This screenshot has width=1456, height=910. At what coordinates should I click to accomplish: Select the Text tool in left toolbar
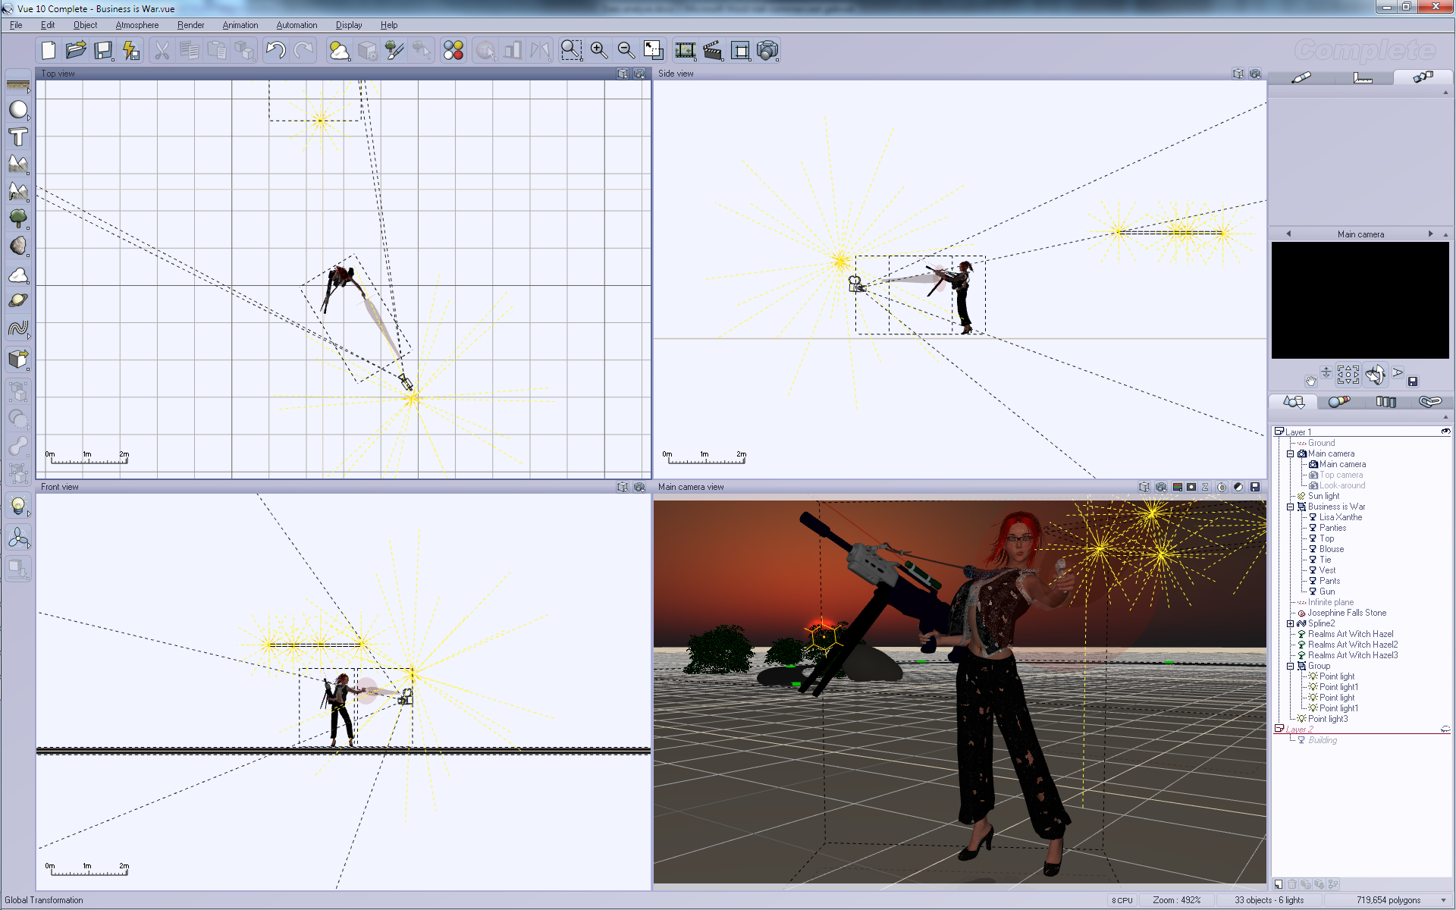18,137
